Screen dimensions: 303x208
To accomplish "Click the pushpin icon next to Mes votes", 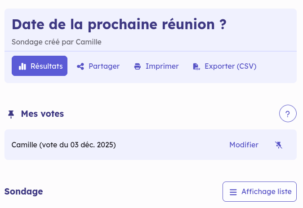I will pyautogui.click(x=11, y=114).
